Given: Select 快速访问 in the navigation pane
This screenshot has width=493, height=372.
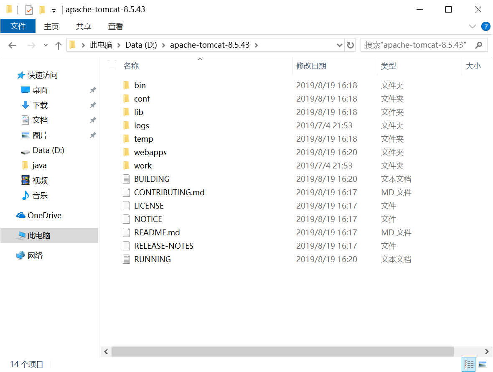Looking at the screenshot, I should point(43,75).
